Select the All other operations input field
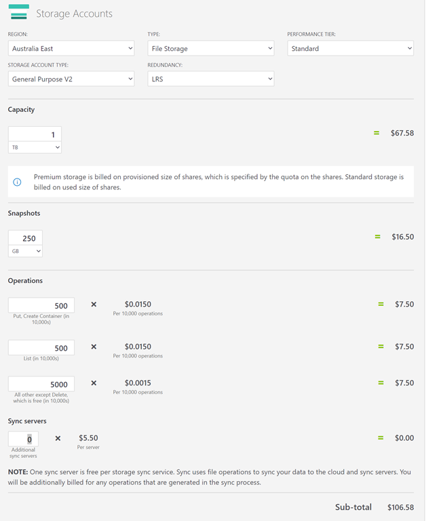The image size is (426, 521). tap(41, 384)
